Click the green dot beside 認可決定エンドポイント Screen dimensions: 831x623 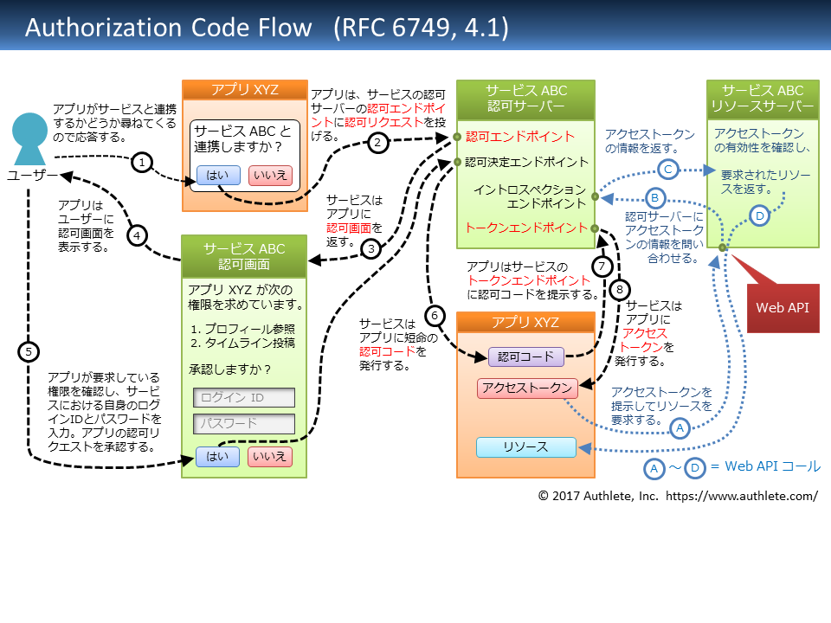point(457,162)
